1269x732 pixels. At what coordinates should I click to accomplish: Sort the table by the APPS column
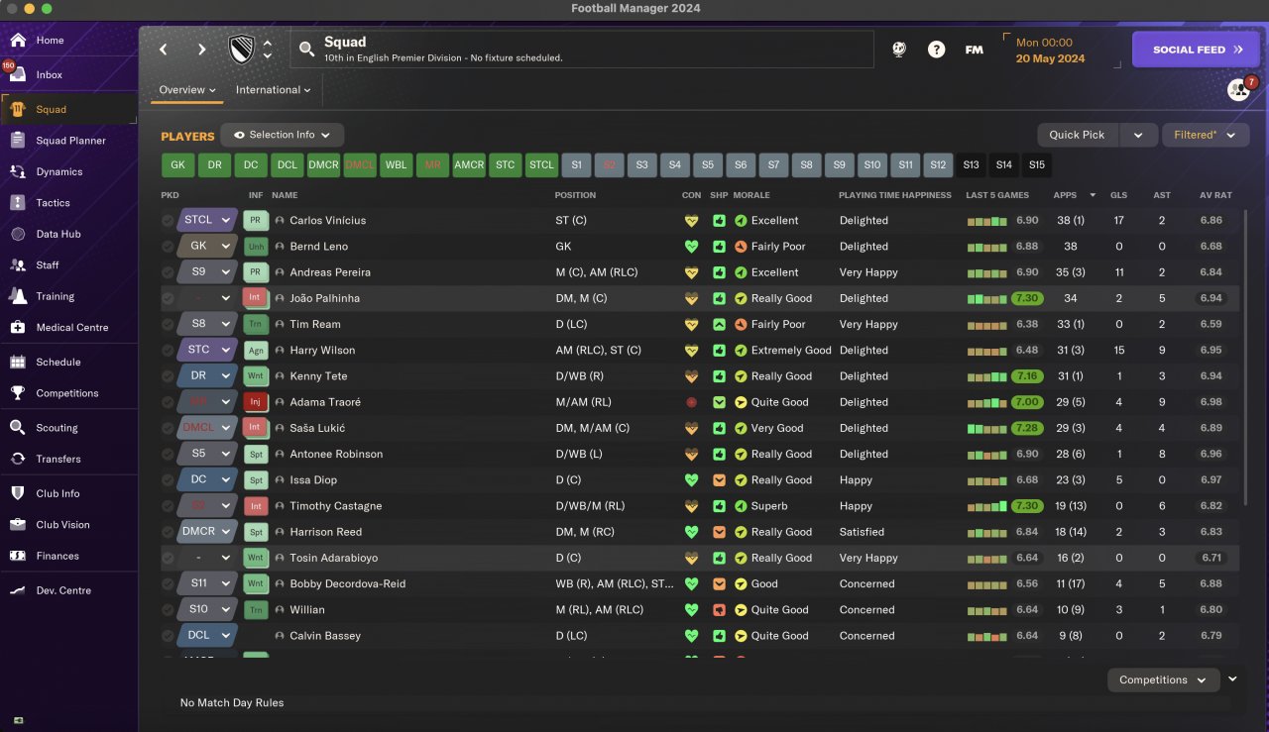(1065, 195)
